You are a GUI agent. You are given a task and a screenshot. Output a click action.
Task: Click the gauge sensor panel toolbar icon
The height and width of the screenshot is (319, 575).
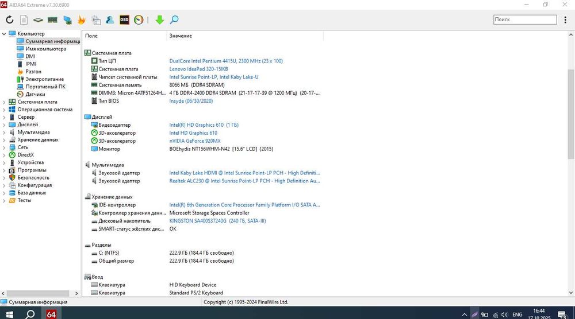139,20
